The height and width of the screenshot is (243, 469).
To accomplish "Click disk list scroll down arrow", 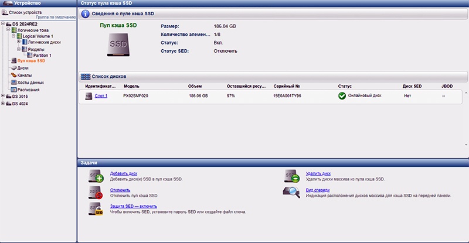I will point(466,145).
